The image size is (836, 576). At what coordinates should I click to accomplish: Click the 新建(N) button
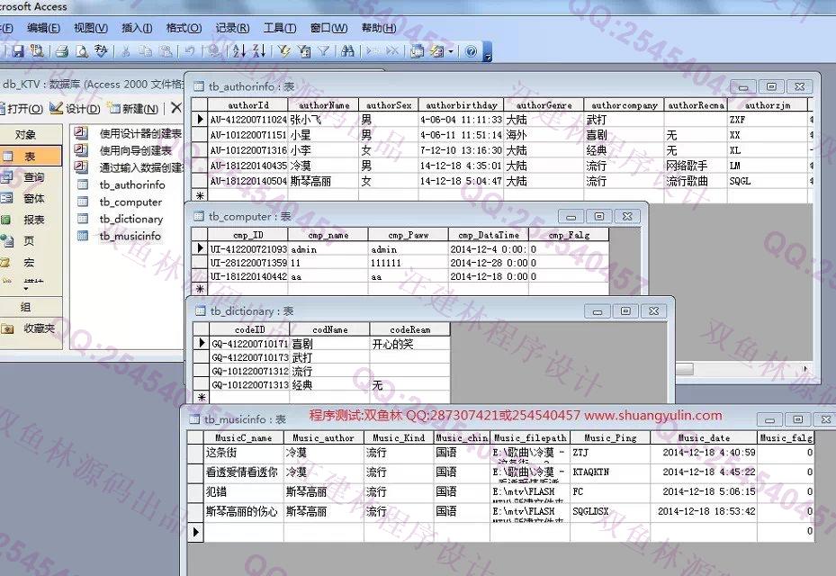coord(133,109)
